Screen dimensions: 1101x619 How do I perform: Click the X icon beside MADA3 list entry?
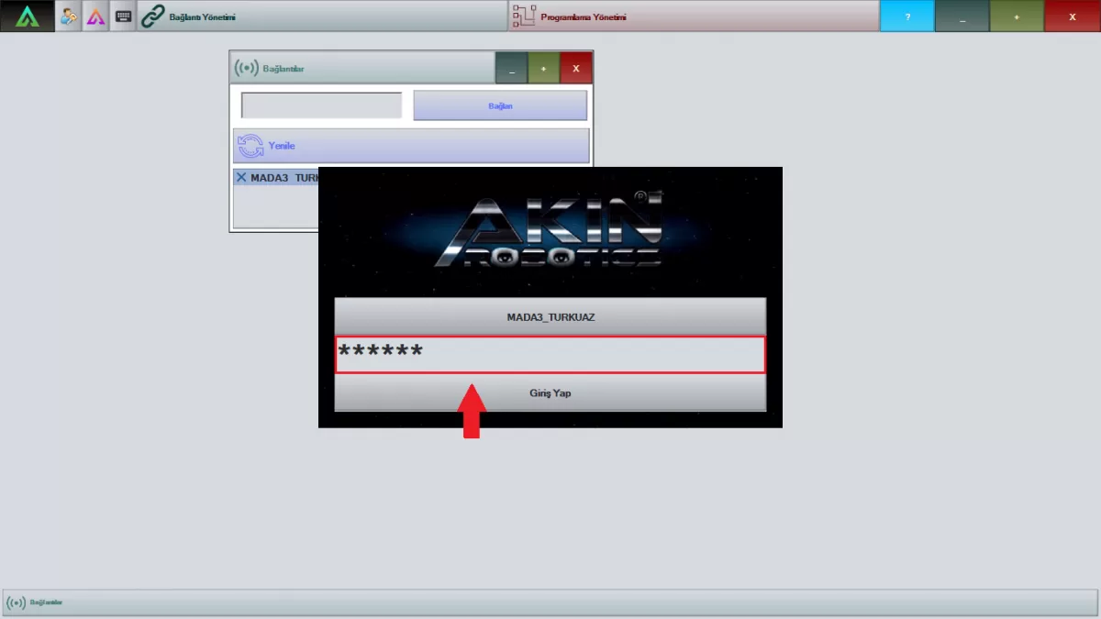pos(241,177)
